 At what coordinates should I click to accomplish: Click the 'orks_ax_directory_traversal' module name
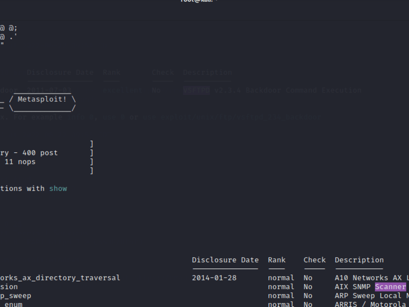[60, 278]
